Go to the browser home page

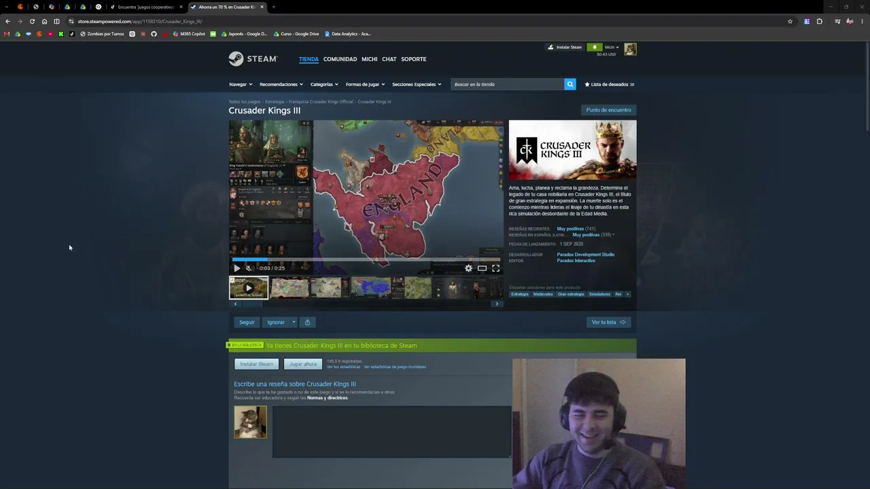coord(44,21)
